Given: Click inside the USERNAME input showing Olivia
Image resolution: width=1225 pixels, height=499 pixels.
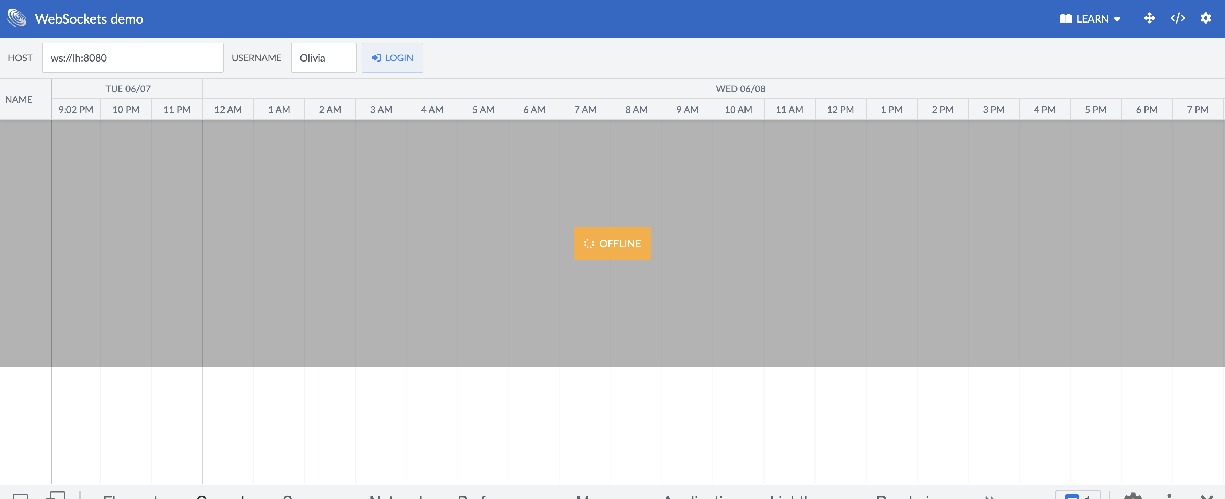Looking at the screenshot, I should point(323,58).
